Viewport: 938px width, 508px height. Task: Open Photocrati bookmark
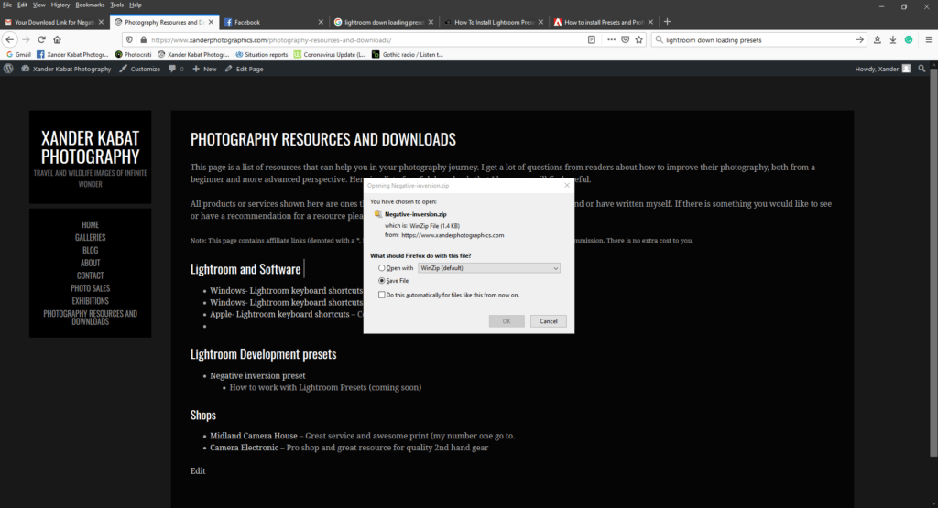coord(133,54)
